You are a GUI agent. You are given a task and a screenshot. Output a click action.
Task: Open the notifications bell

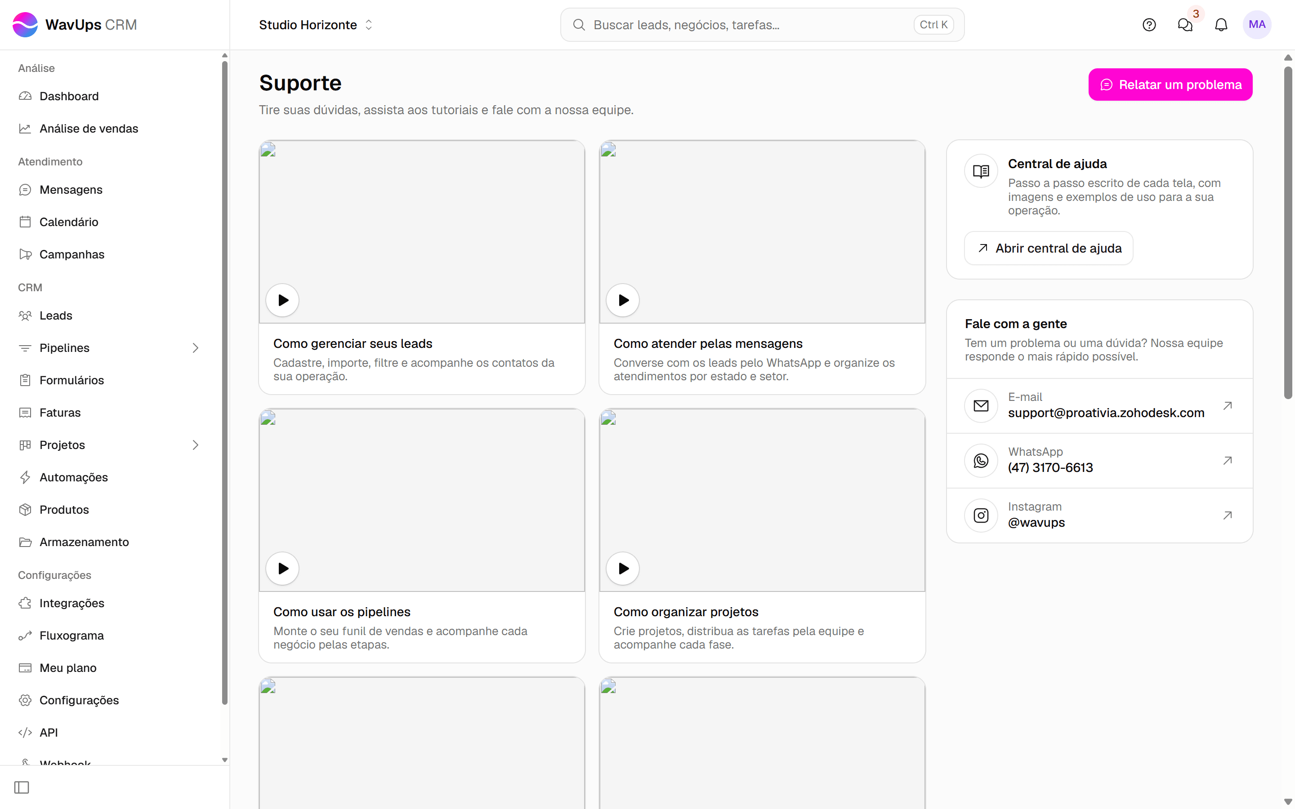pyautogui.click(x=1221, y=25)
